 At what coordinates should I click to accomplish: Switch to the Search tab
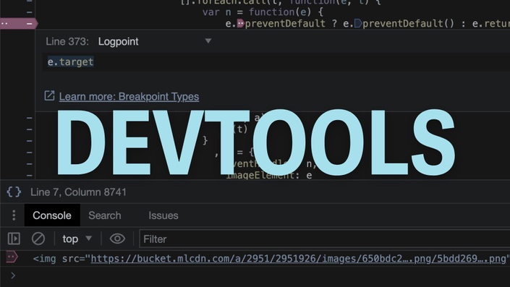(105, 215)
